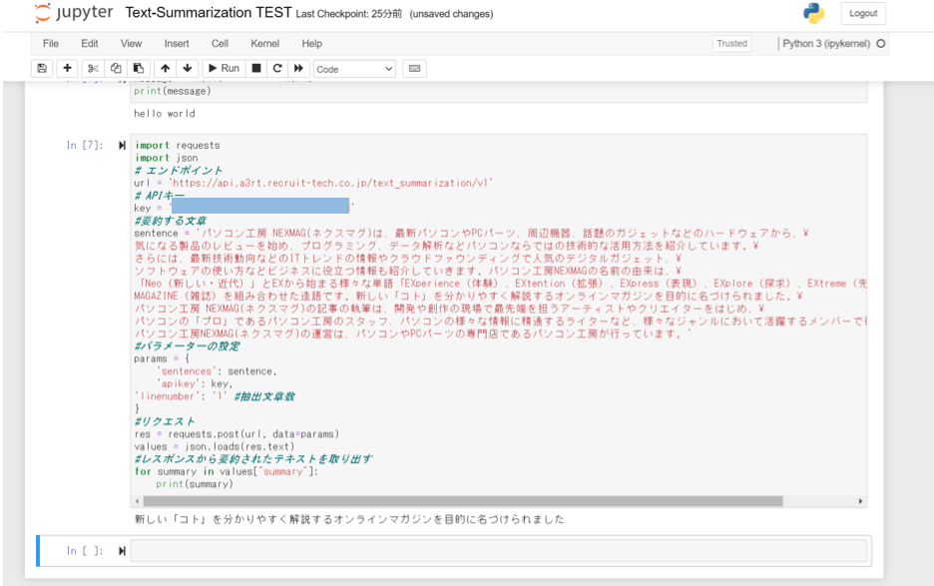The image size is (934, 586).
Task: Click the 'print(summary)' line
Action: (195, 484)
